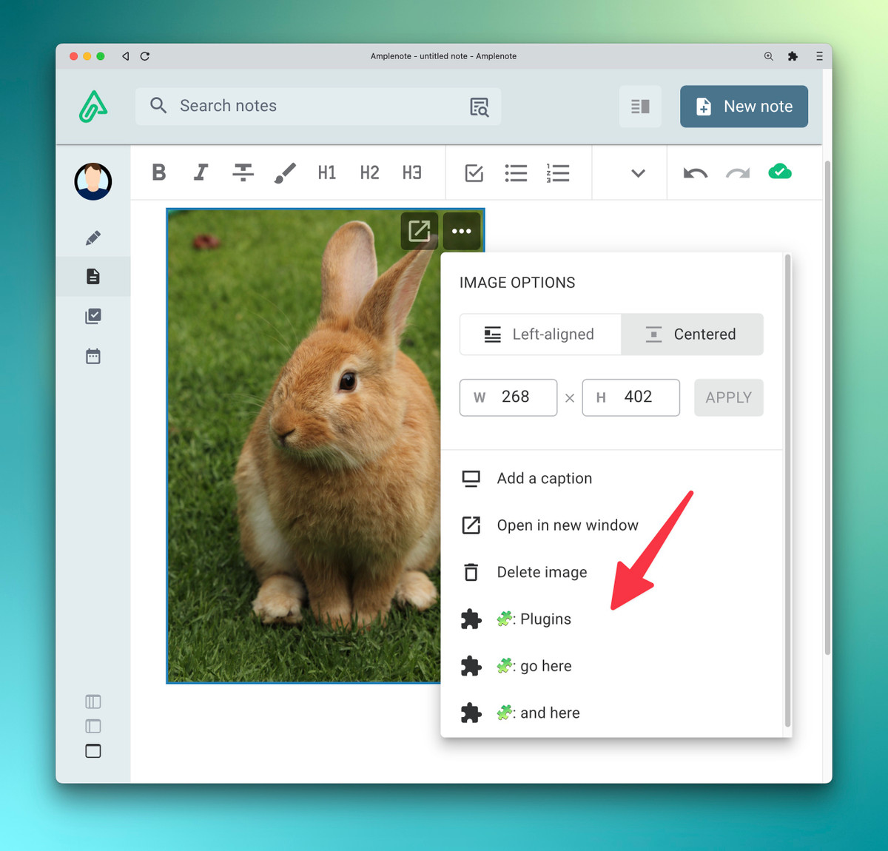Insert a bulleted list

coord(516,173)
